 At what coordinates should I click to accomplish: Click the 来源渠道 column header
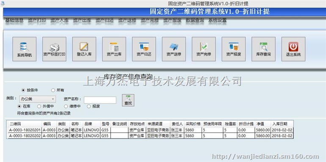tap(158, 124)
